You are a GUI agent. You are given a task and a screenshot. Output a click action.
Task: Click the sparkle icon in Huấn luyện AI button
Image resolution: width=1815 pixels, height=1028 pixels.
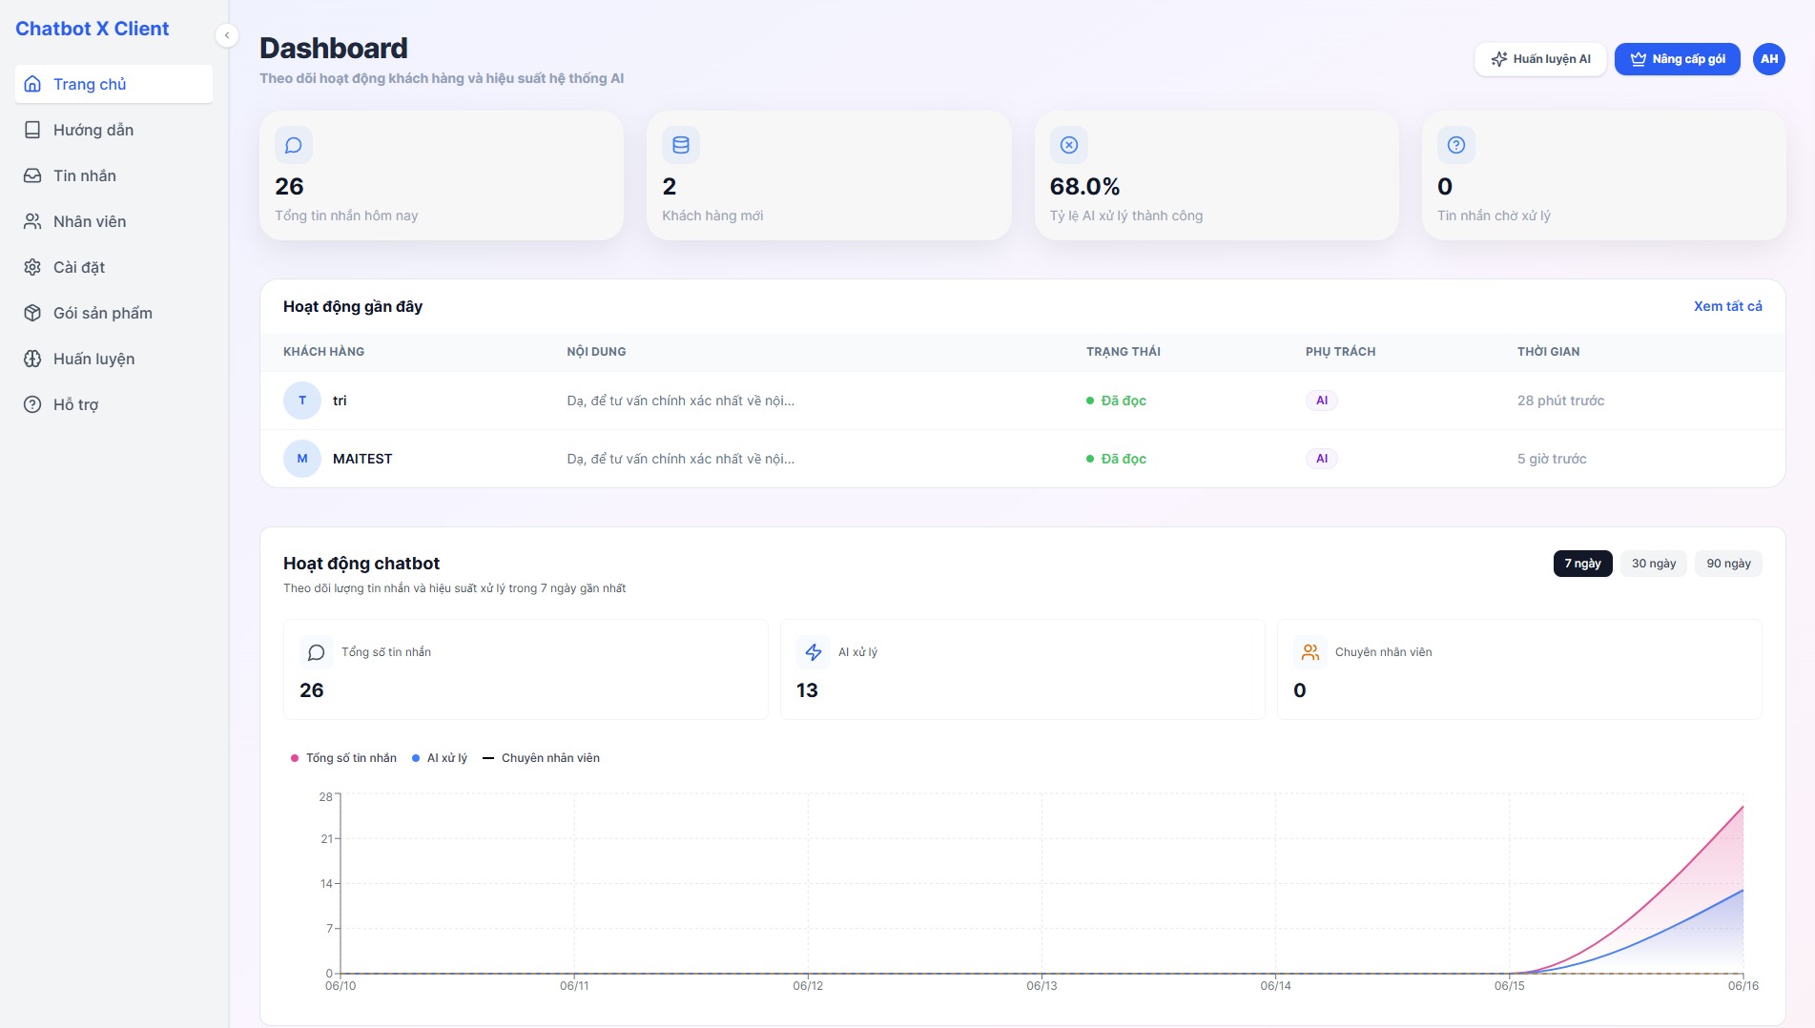click(1499, 59)
